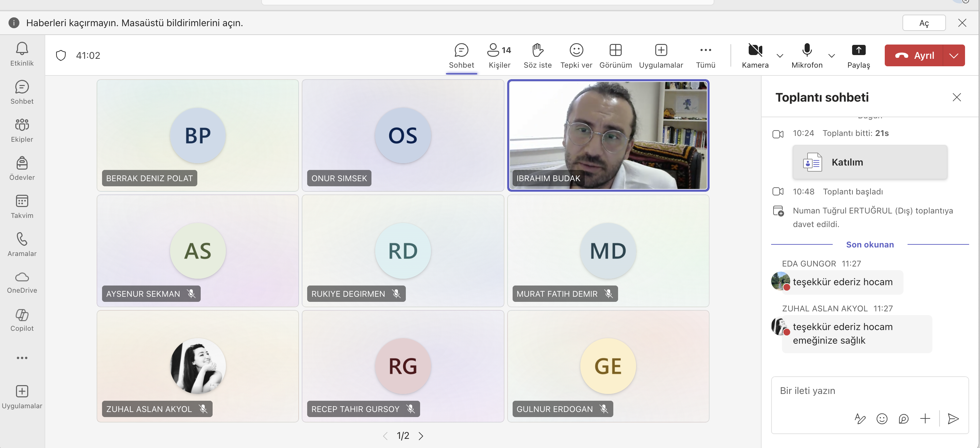Open more apps ellipsis in sidebar
The width and height of the screenshot is (980, 448).
pyautogui.click(x=22, y=358)
